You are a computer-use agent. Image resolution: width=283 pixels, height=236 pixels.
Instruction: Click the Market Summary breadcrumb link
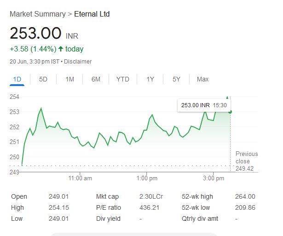[x=37, y=14]
